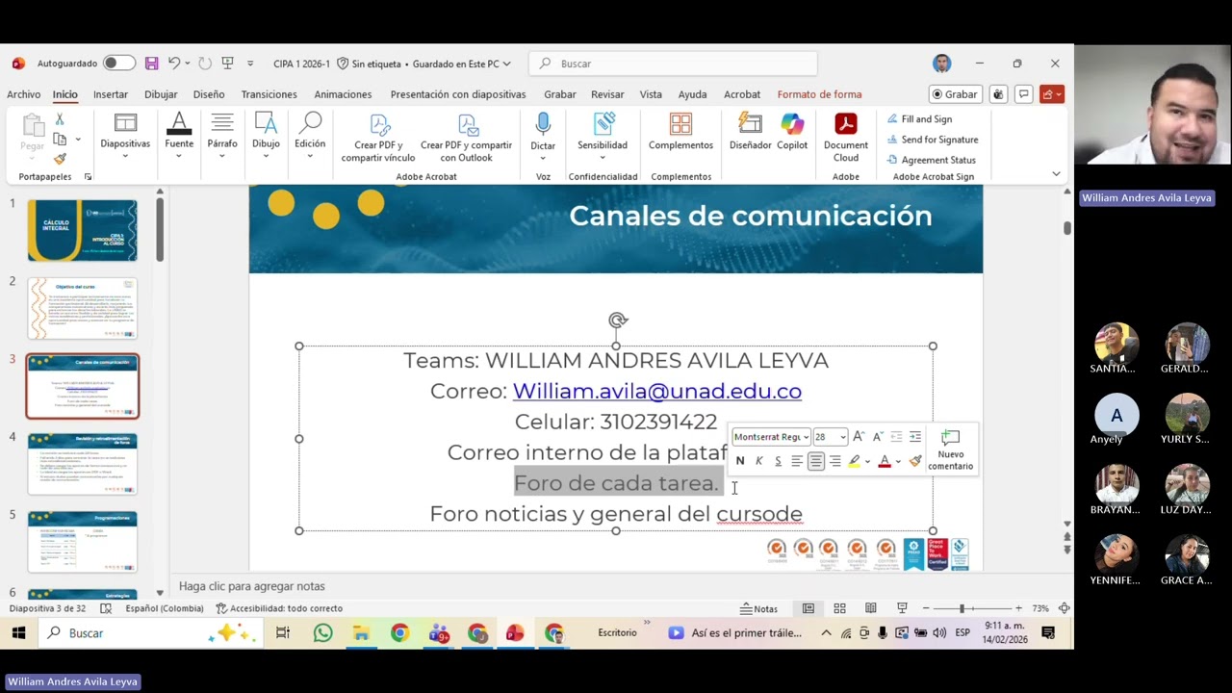1232x693 pixels.
Task: Open the William.avila@unad.edu.co link on the slide
Action: click(656, 391)
